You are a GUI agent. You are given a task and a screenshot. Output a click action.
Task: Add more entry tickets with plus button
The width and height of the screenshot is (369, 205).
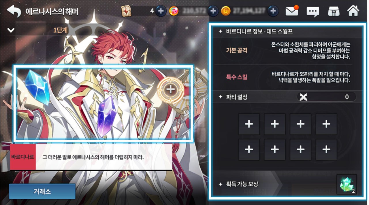(161, 11)
